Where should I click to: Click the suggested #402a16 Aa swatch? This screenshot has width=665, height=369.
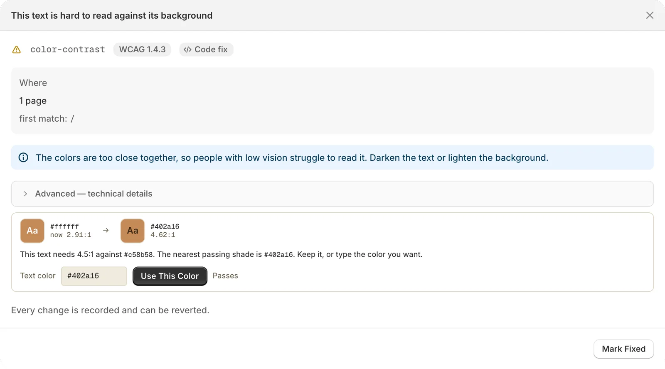133,231
